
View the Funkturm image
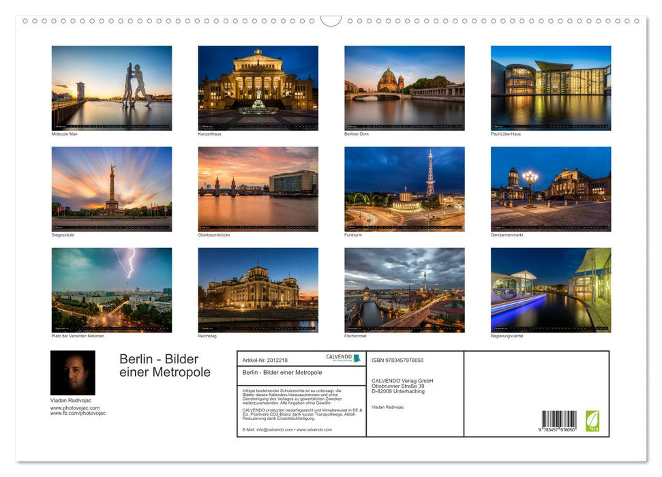(x=405, y=189)
